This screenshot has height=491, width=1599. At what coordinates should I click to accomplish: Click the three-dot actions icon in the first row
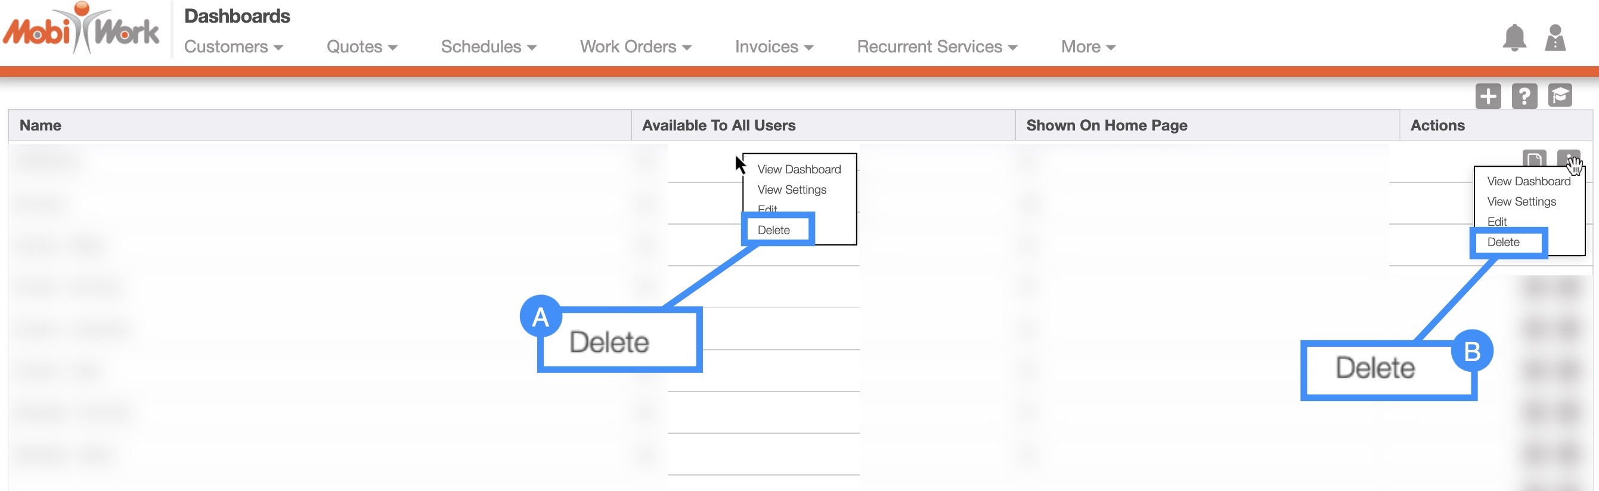(1569, 159)
